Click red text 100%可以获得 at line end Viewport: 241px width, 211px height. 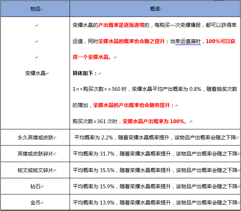(x=221, y=41)
